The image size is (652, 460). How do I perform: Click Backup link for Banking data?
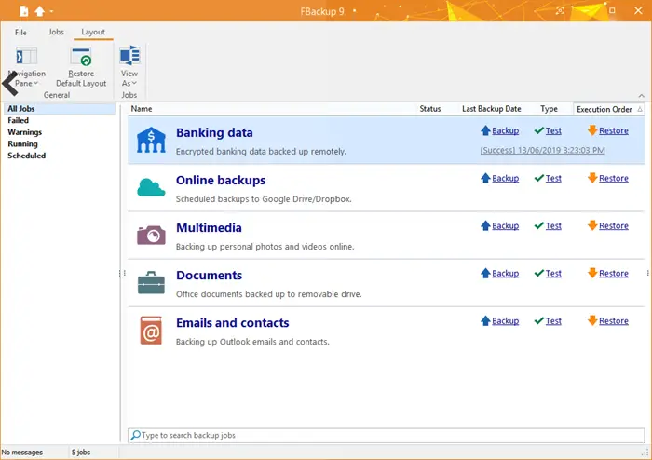(x=505, y=130)
